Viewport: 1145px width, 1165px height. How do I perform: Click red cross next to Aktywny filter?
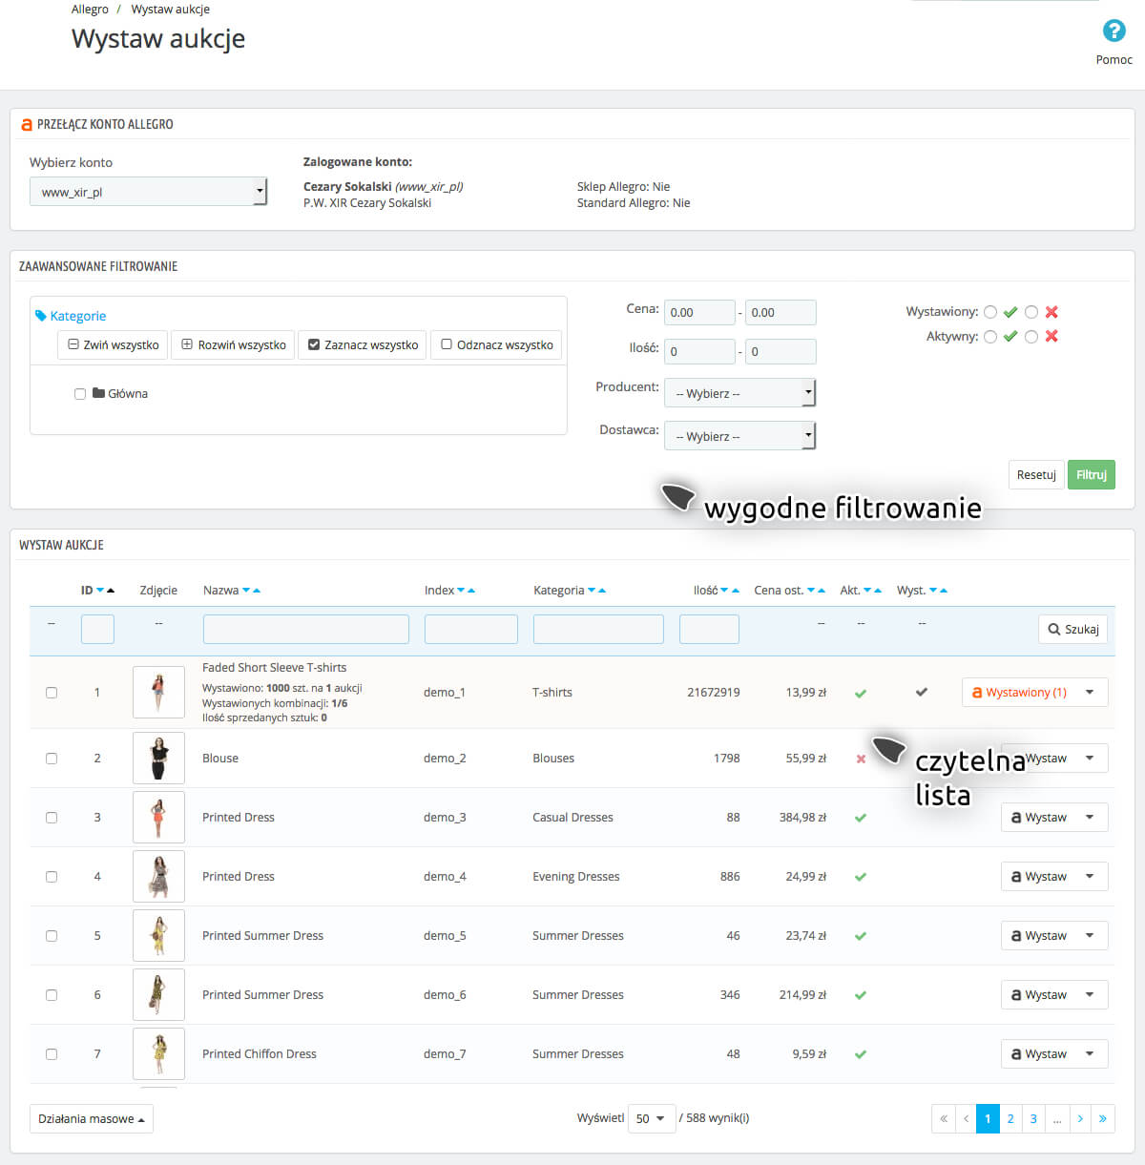click(x=1051, y=336)
